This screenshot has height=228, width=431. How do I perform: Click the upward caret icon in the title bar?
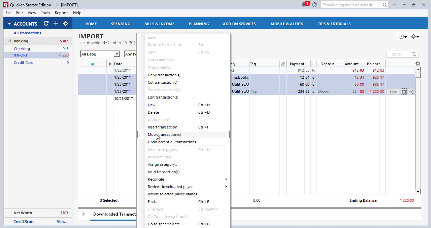tap(394, 5)
